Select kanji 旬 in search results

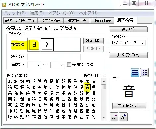pos(93,117)
